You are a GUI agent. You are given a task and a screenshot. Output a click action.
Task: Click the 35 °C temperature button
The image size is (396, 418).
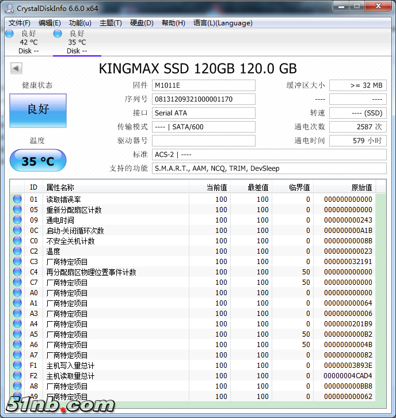pyautogui.click(x=38, y=161)
